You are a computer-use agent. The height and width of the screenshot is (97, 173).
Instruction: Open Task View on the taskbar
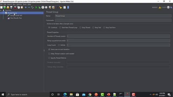tap(59, 95)
